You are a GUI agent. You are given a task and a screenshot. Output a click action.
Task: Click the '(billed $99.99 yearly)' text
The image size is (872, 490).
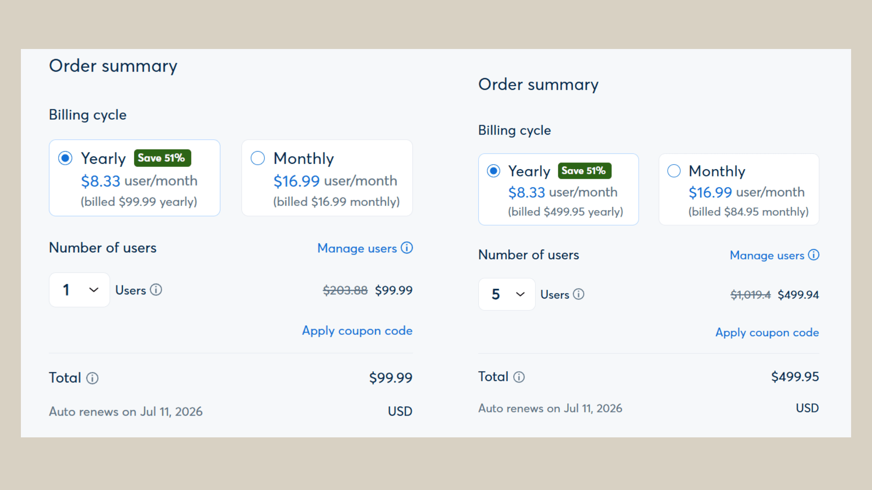pos(139,201)
